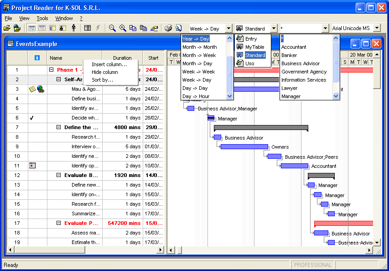Zoom in with the plus magnifier

point(123,28)
